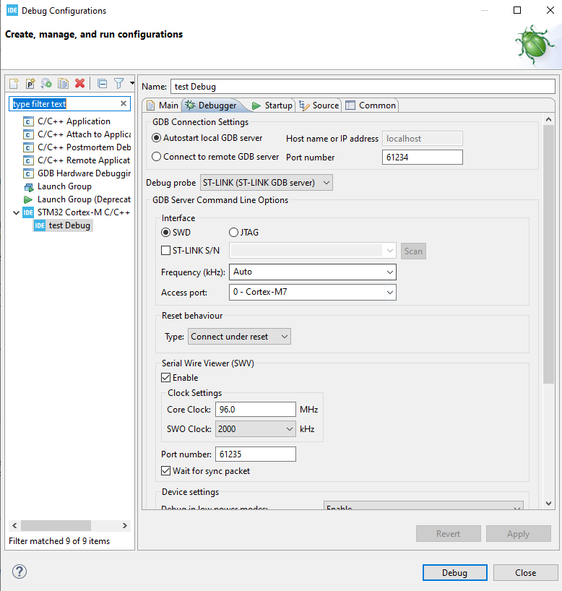
Task: Select Autostart local GDB server option
Action: click(157, 138)
